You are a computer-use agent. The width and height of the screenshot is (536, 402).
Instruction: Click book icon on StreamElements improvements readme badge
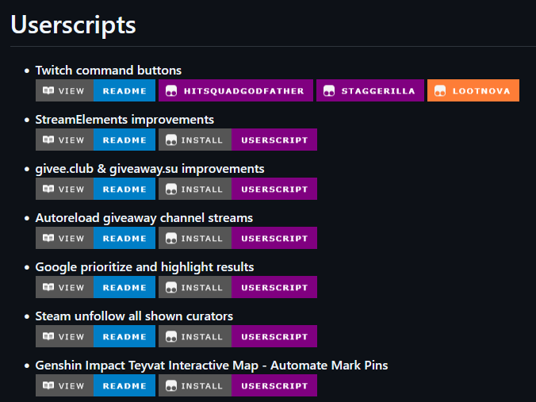click(x=48, y=140)
